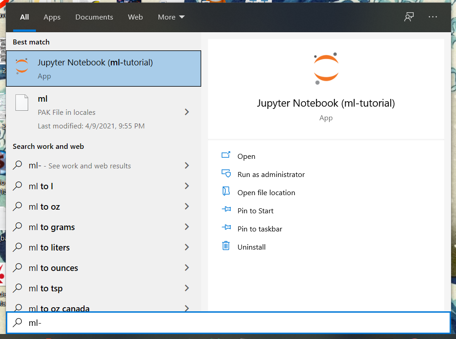Switch to the Documents tab

(x=94, y=17)
